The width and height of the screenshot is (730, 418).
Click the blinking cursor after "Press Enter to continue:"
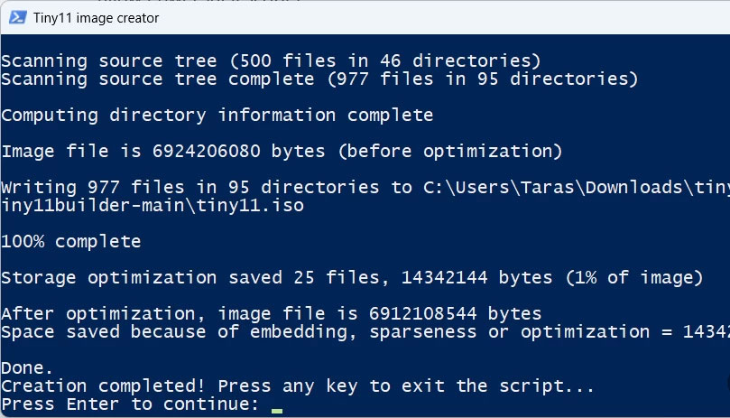click(276, 405)
